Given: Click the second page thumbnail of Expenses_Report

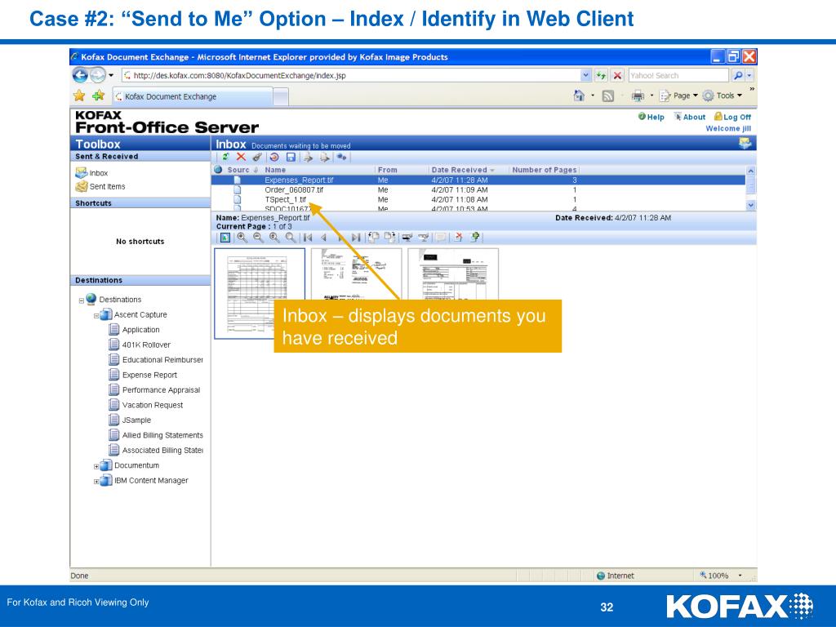Looking at the screenshot, I should point(356,274).
